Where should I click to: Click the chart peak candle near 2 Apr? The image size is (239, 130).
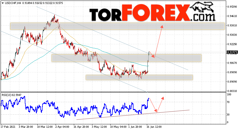[54, 17]
